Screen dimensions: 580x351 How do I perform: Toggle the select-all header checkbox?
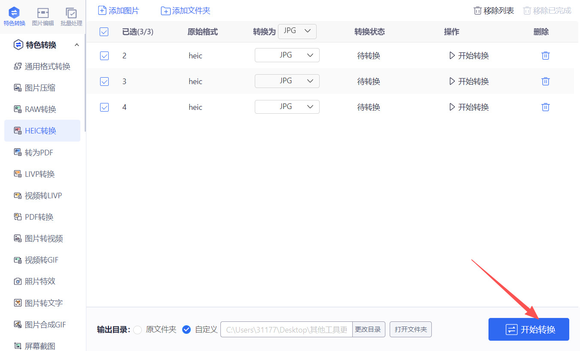point(104,32)
